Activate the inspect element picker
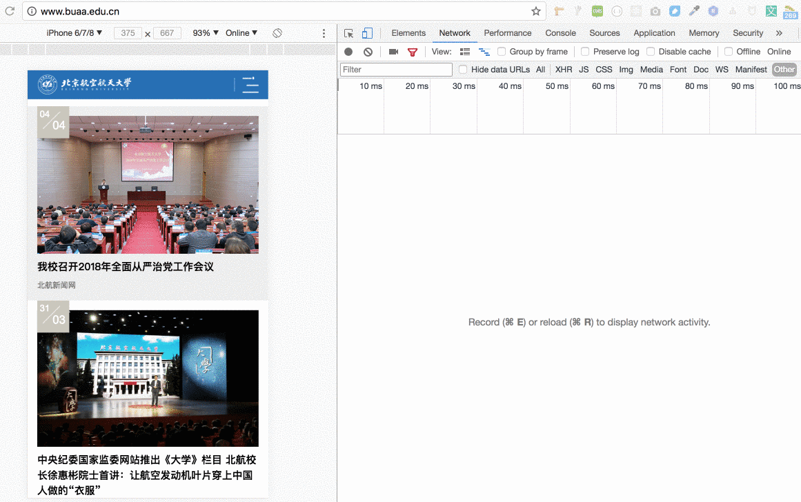 349,33
